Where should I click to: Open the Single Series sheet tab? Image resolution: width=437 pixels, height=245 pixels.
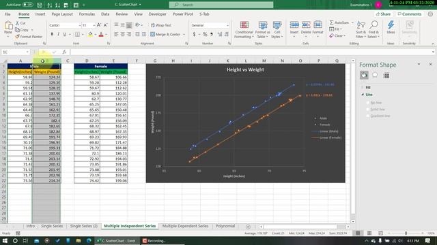click(x=52, y=226)
